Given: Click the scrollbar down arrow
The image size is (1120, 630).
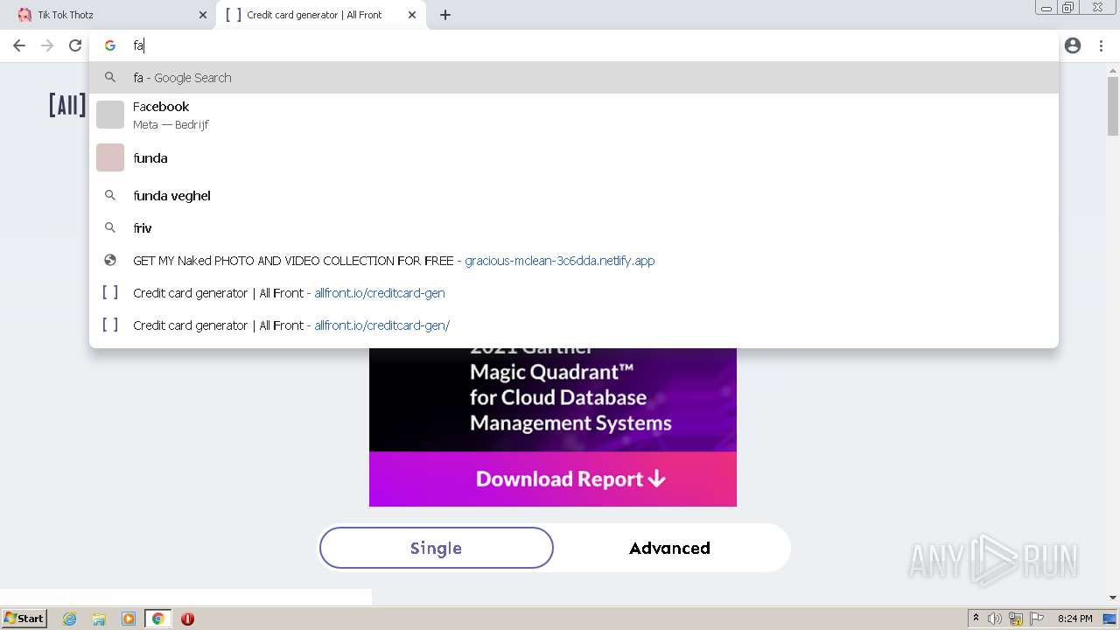Looking at the screenshot, I should pos(1113,598).
